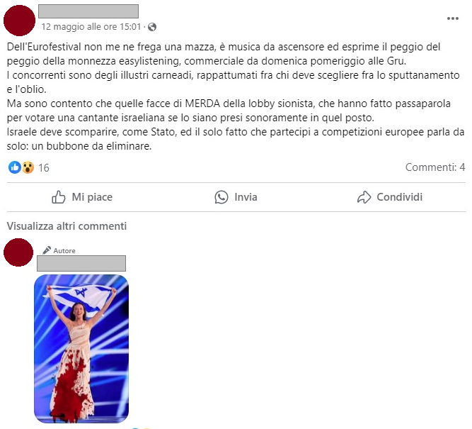Click the redacted commenter name

pyautogui.click(x=81, y=263)
